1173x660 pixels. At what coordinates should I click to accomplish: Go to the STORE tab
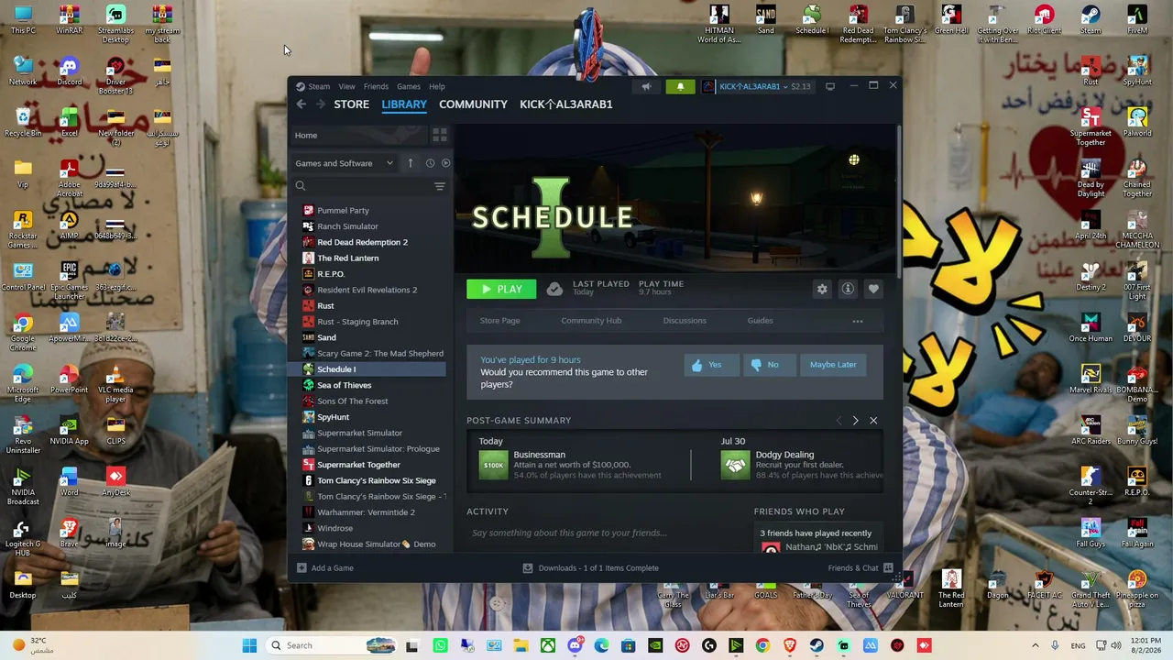pos(351,104)
